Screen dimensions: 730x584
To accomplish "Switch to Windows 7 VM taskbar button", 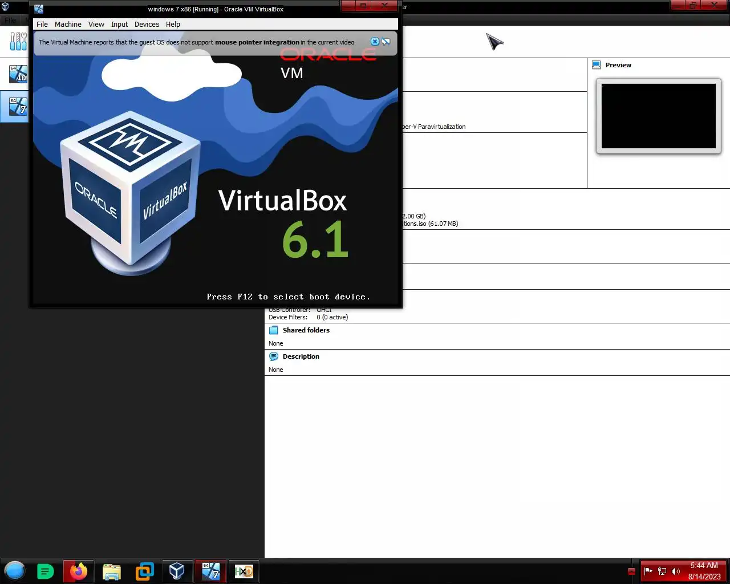I will pyautogui.click(x=210, y=571).
